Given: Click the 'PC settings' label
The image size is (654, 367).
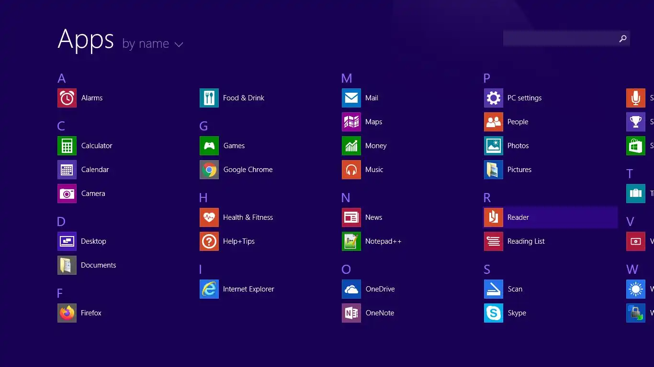Looking at the screenshot, I should tap(525, 98).
